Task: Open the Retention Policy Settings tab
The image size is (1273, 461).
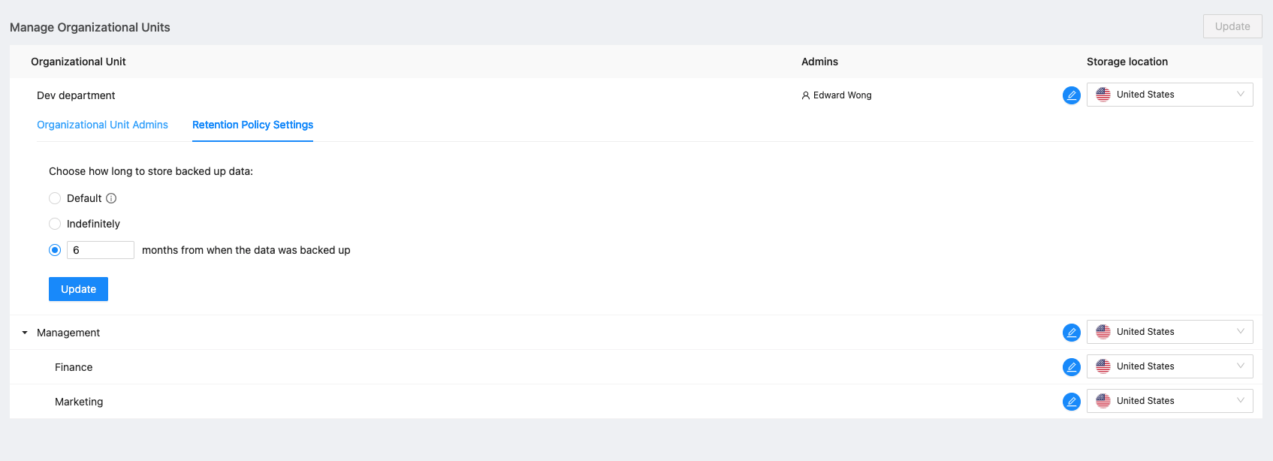Action: click(252, 125)
